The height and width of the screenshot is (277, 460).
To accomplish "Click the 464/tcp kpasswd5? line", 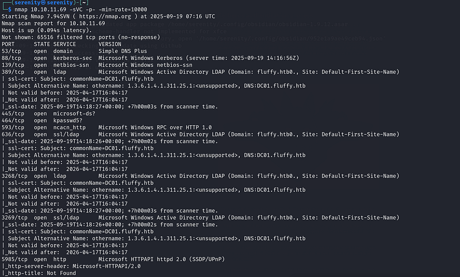I will coord(42,120).
